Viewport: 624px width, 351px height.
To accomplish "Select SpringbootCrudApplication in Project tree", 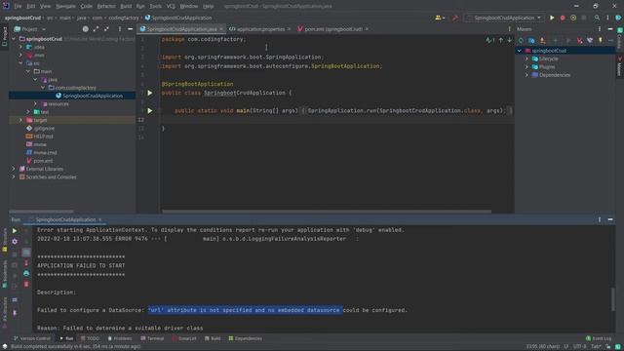I will click(93, 96).
